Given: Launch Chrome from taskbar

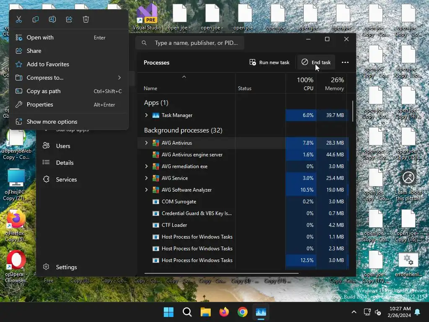Looking at the screenshot, I should coord(243,312).
